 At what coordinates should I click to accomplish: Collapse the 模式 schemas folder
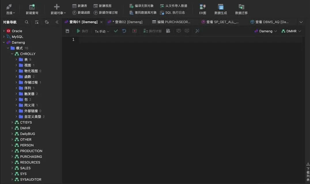pos(8,48)
